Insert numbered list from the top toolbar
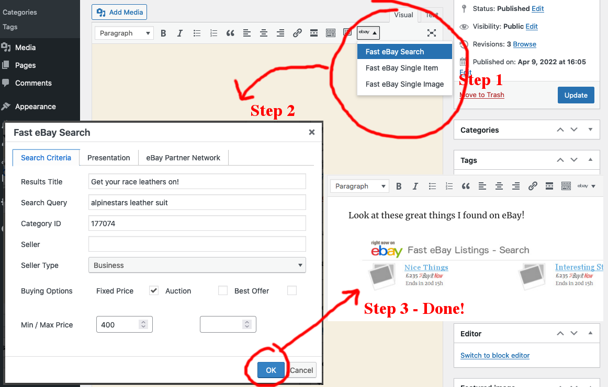This screenshot has width=608, height=387. pyautogui.click(x=213, y=33)
